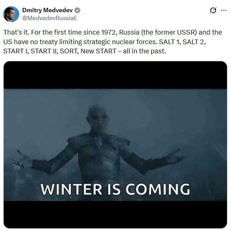The image size is (231, 231).
Task: Click the year 1972 in the post
Action: 109,33
